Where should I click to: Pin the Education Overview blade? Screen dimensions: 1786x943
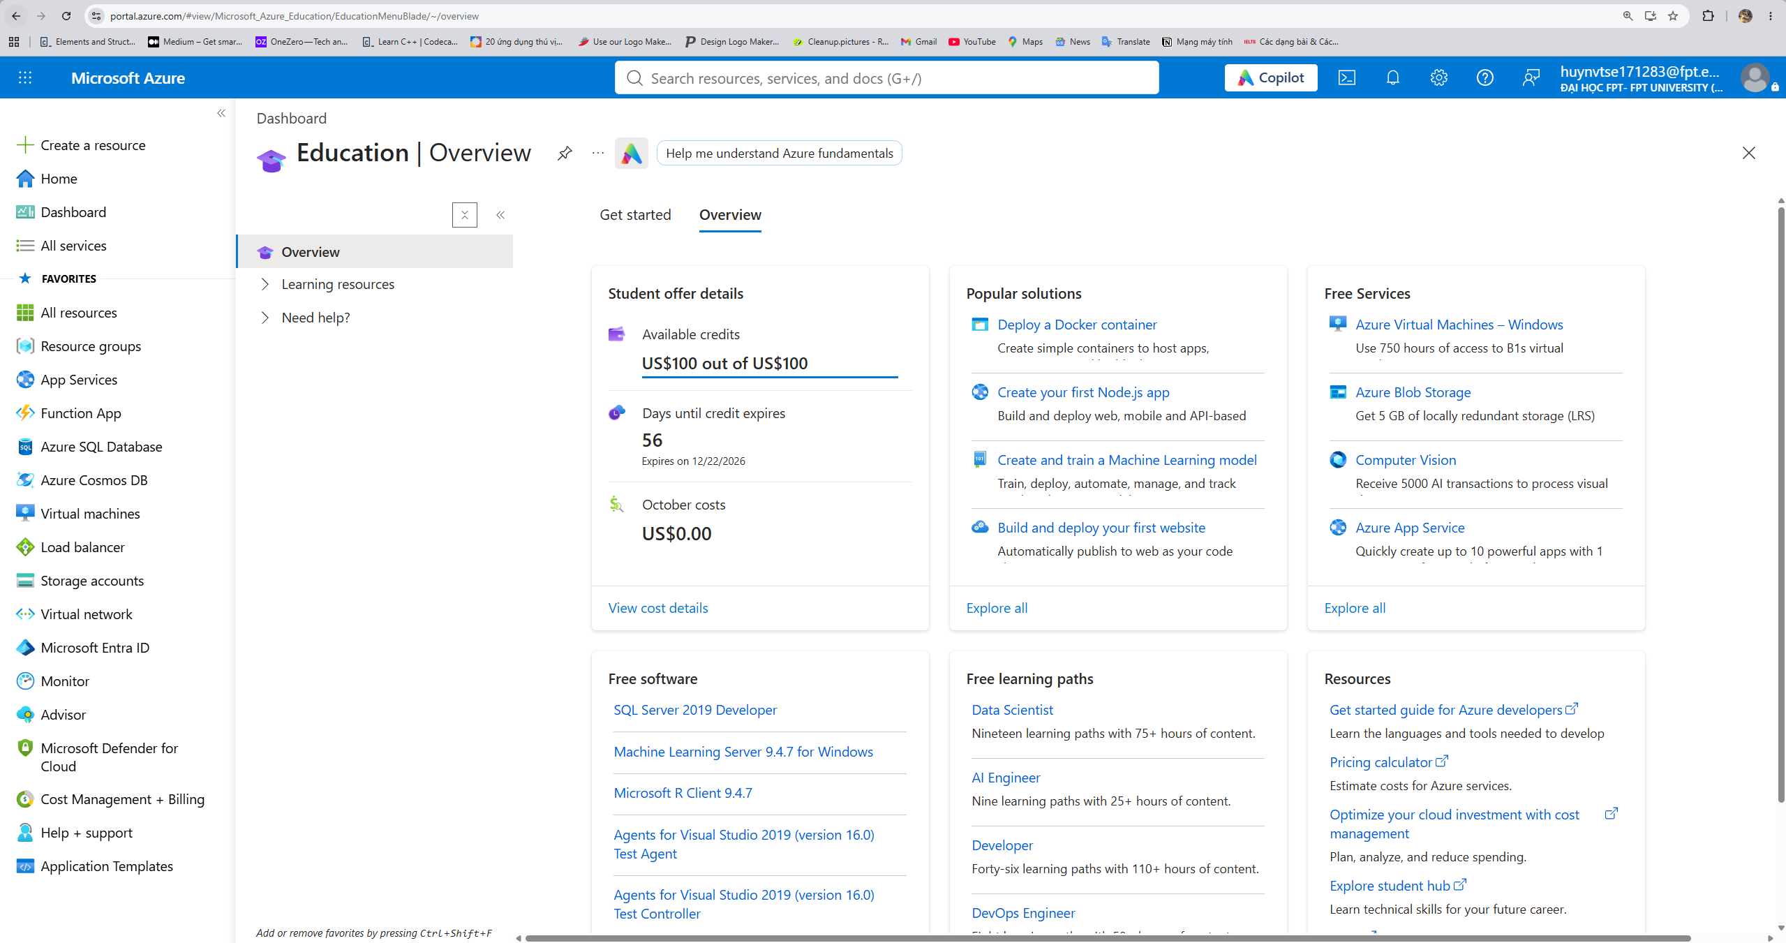click(565, 153)
